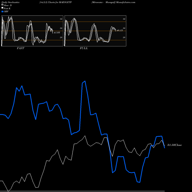Click the MunafaSutra.com text in header
192x192 pixels.
tap(126, 2)
